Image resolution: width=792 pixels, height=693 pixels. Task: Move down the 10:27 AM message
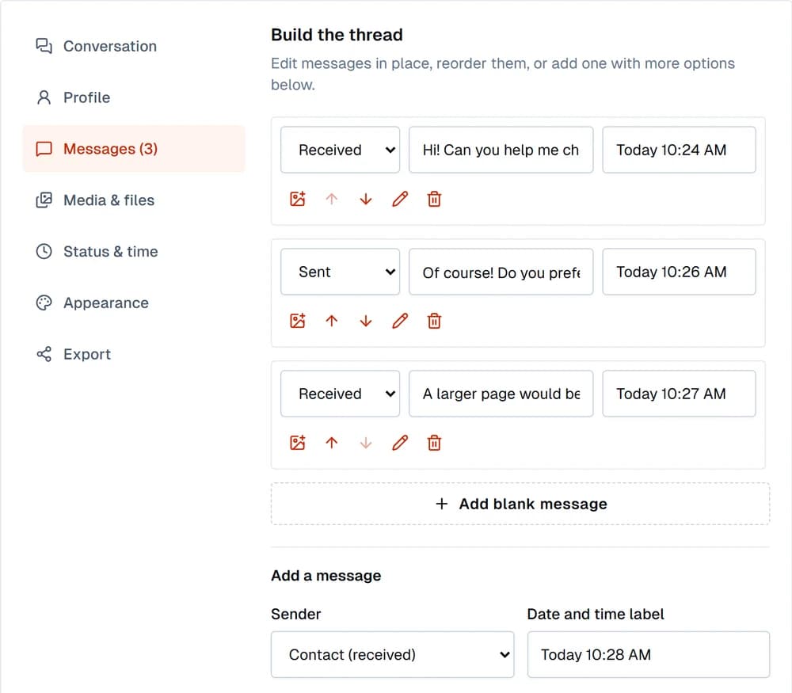pyautogui.click(x=366, y=443)
